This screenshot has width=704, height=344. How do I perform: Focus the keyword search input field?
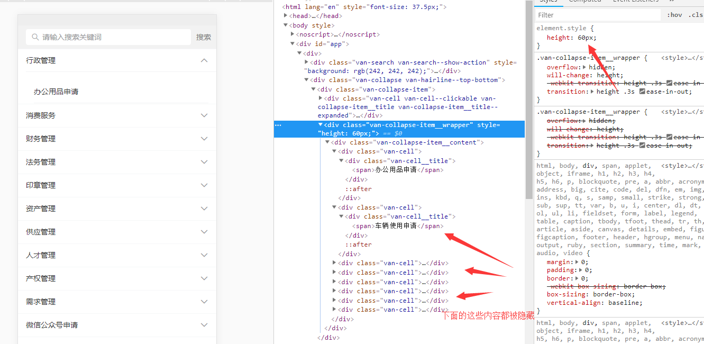[x=108, y=37]
